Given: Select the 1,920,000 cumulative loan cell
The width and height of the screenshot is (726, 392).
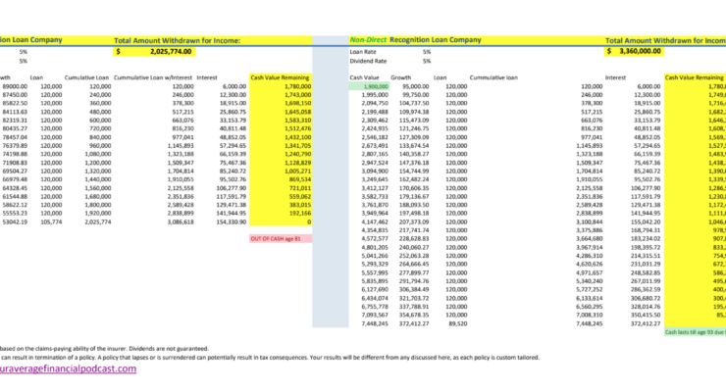Looking at the screenshot, I should [x=98, y=213].
